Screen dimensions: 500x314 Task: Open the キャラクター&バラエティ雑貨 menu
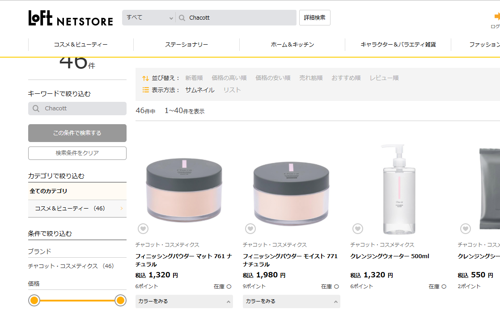tap(398, 45)
